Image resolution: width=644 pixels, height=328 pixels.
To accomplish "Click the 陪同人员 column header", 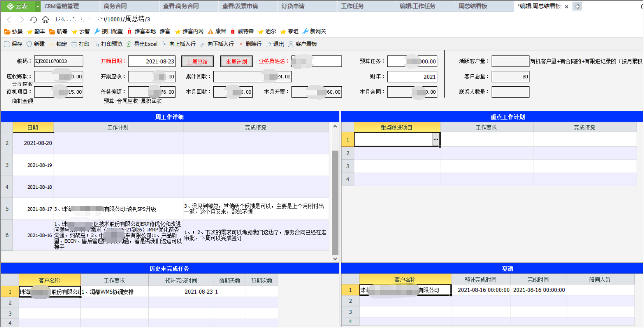I will pyautogui.click(x=600, y=280).
